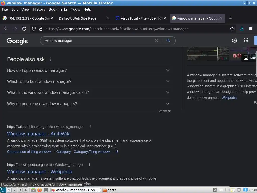
Task: Open Google quick settings gear
Action: 235,40
